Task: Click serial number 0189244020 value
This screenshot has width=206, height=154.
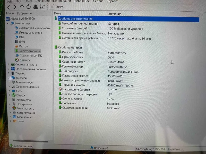Action: pyautogui.click(x=116, y=62)
